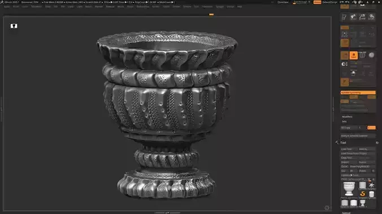Image resolution: width=382 pixels, height=214 pixels.
Task: Open the Brush menu
Action: pos(16,7)
